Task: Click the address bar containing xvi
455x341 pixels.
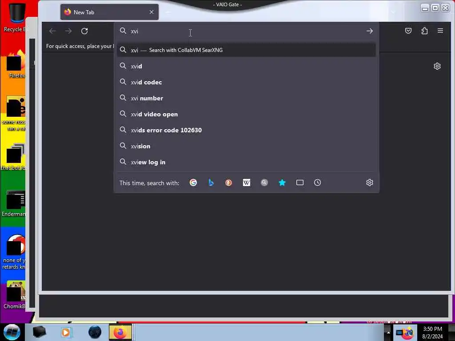Action: (x=246, y=31)
